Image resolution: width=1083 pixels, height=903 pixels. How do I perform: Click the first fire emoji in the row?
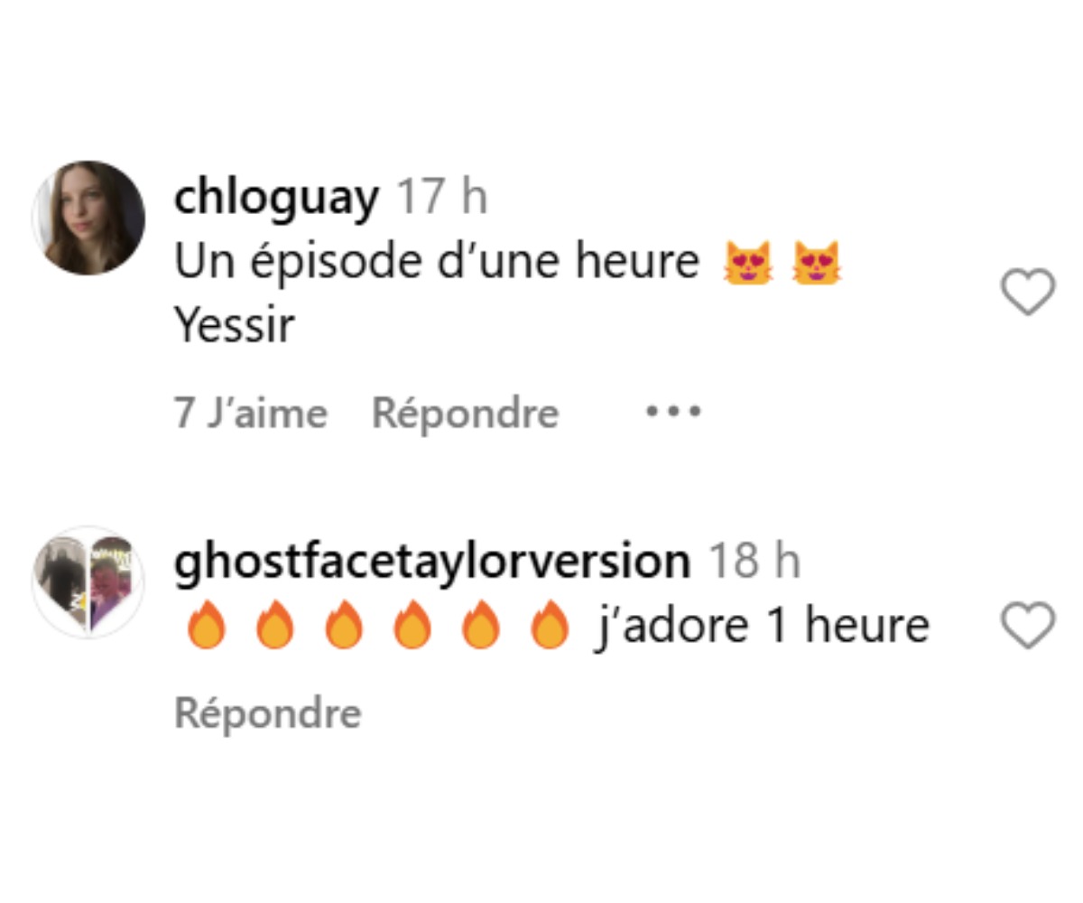pyautogui.click(x=206, y=626)
